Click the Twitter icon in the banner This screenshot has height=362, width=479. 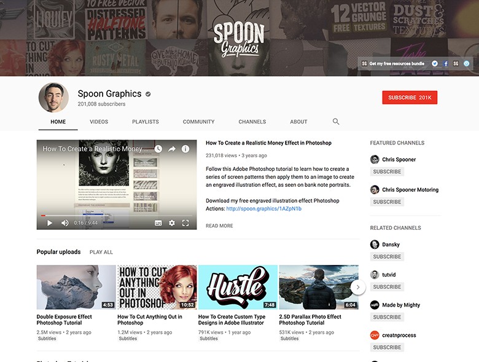click(434, 63)
